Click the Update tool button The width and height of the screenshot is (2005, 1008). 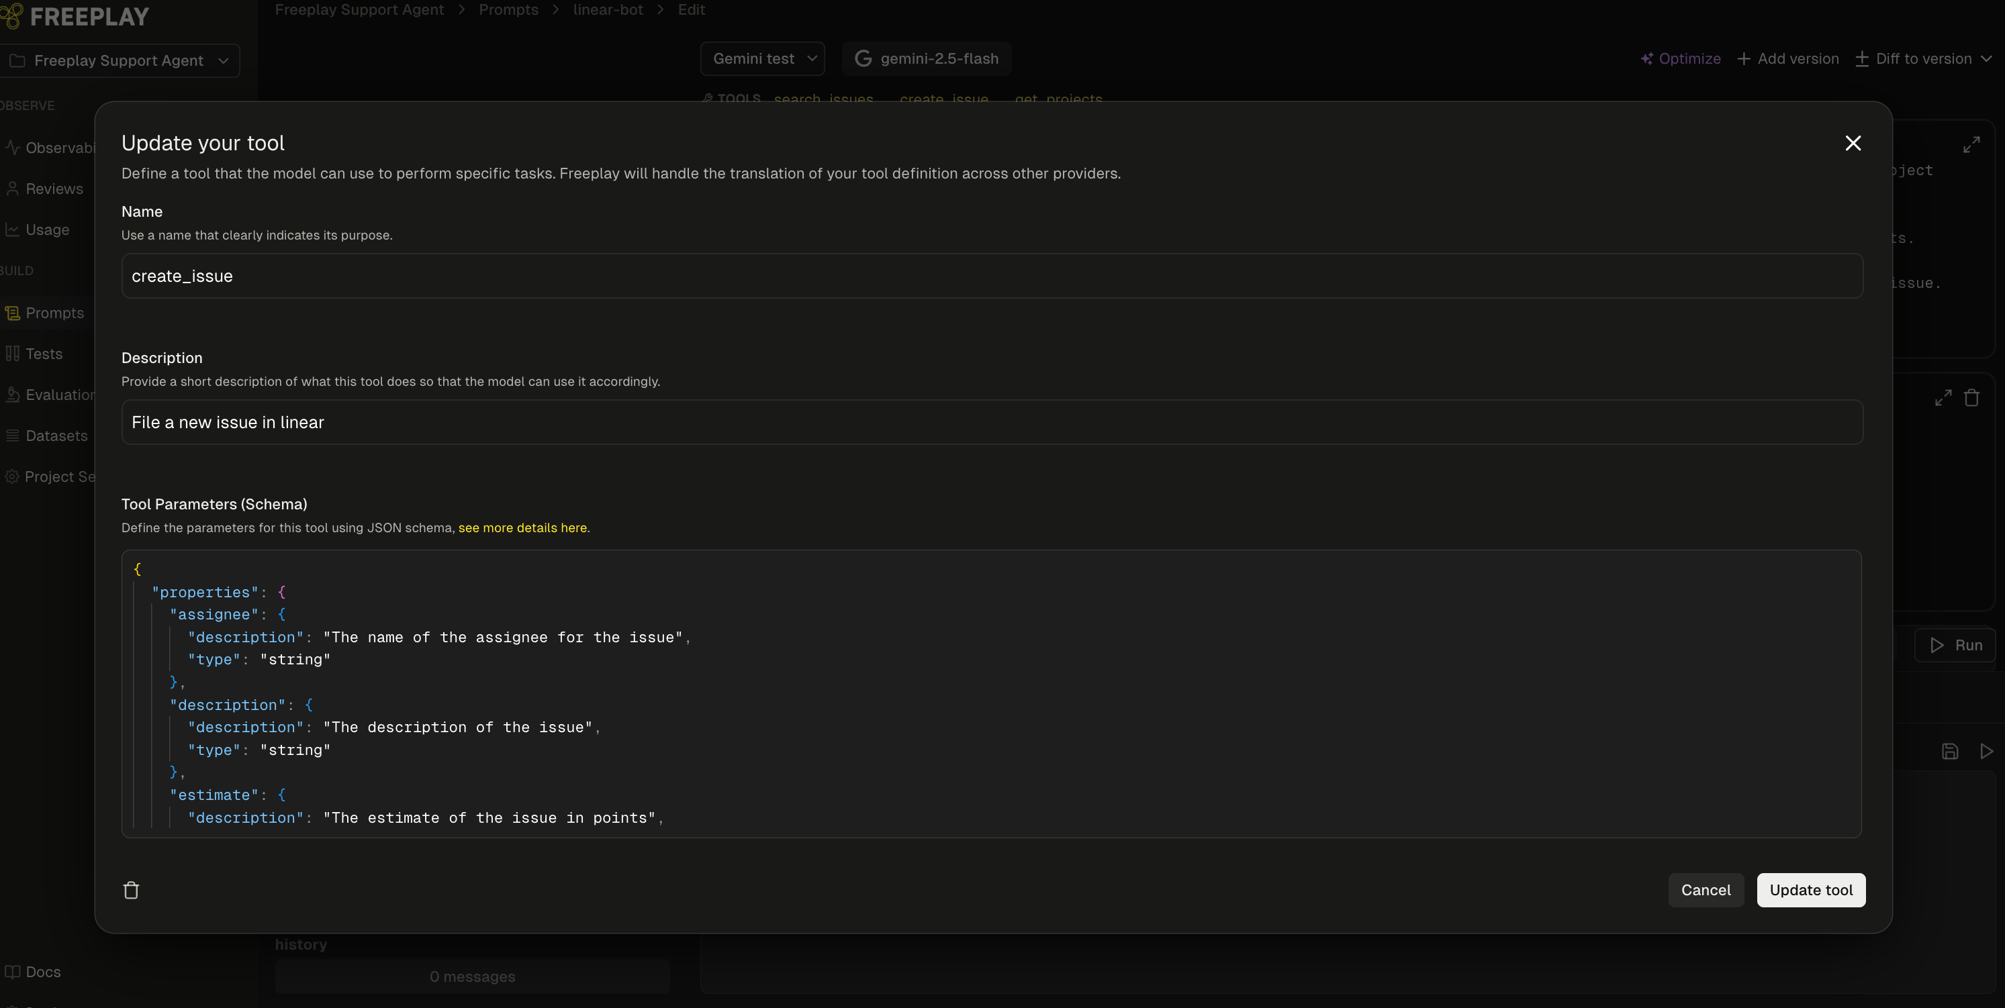point(1810,890)
